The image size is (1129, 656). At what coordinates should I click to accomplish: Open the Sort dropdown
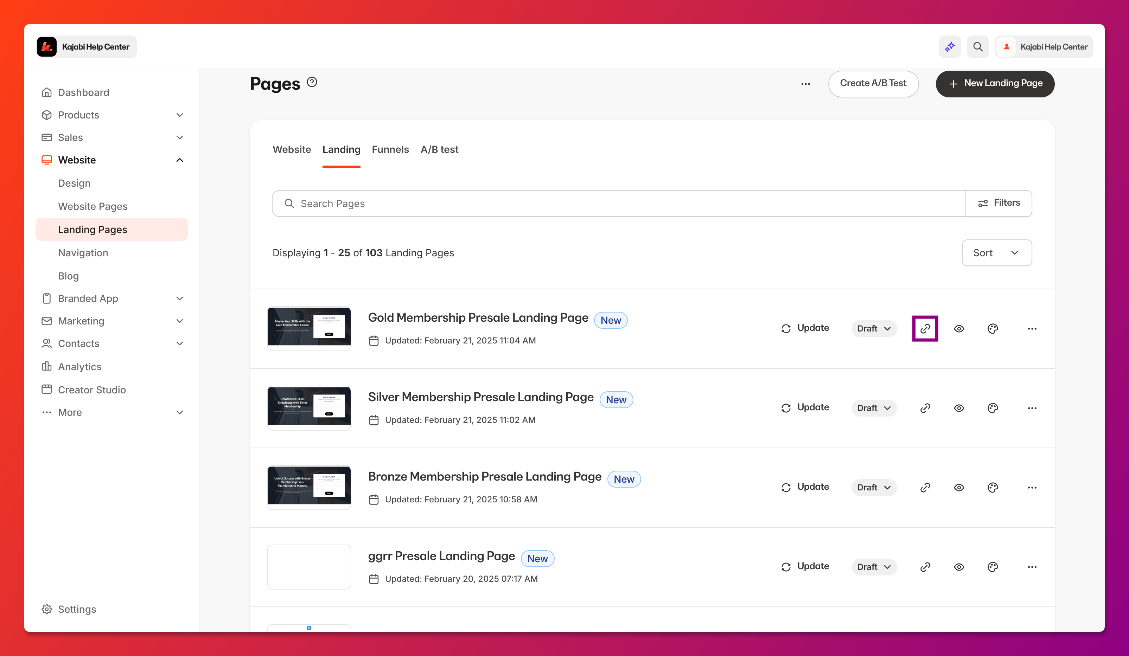(x=997, y=252)
